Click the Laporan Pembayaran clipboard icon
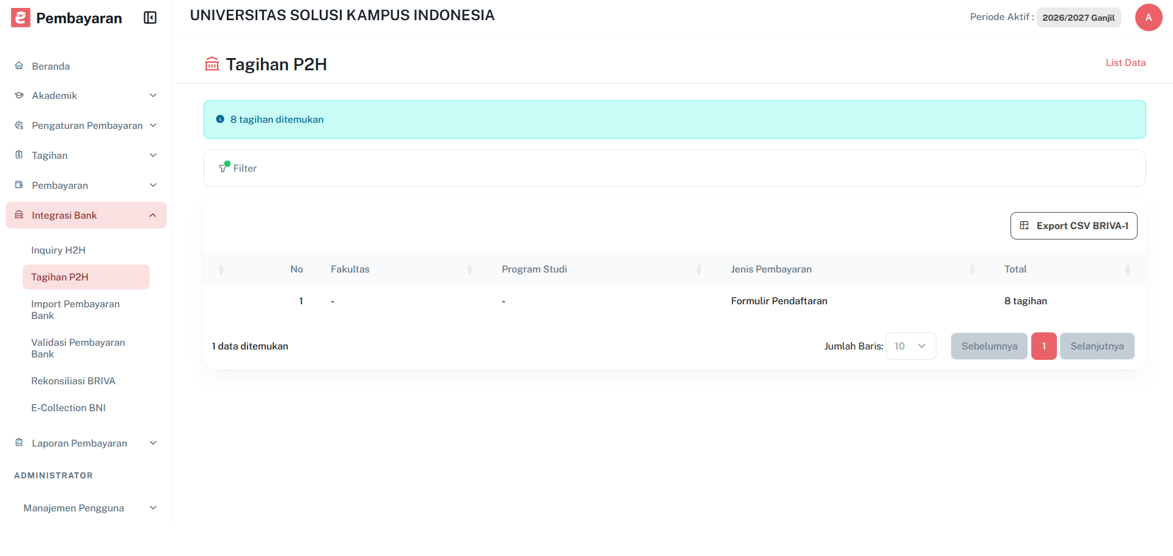1173x556 pixels. (19, 442)
